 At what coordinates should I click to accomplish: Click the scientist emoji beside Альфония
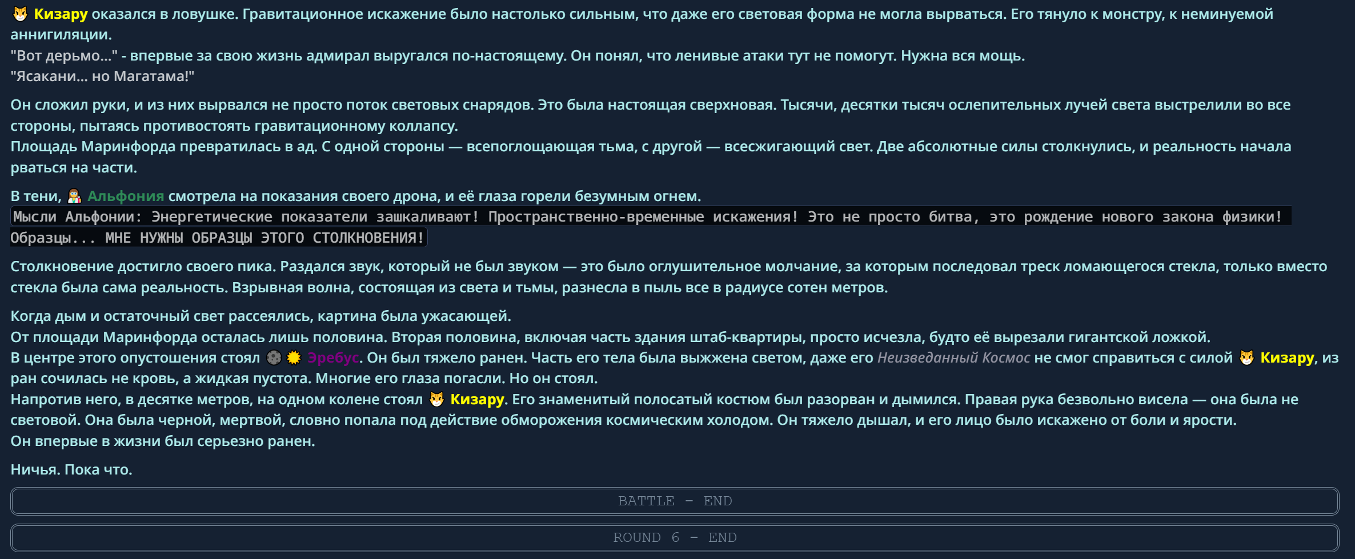coord(74,196)
